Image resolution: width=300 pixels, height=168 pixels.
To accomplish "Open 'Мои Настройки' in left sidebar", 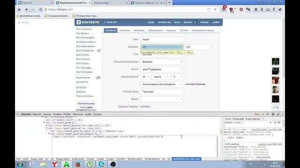I will pyautogui.click(x=84, y=72).
